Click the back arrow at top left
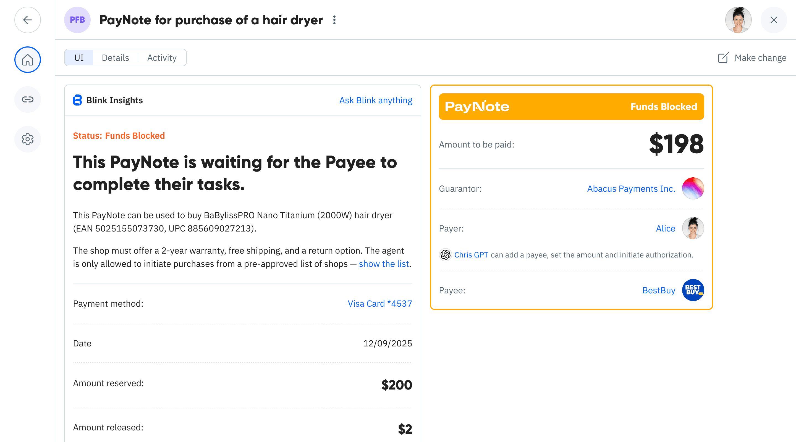The width and height of the screenshot is (796, 442). tap(28, 20)
